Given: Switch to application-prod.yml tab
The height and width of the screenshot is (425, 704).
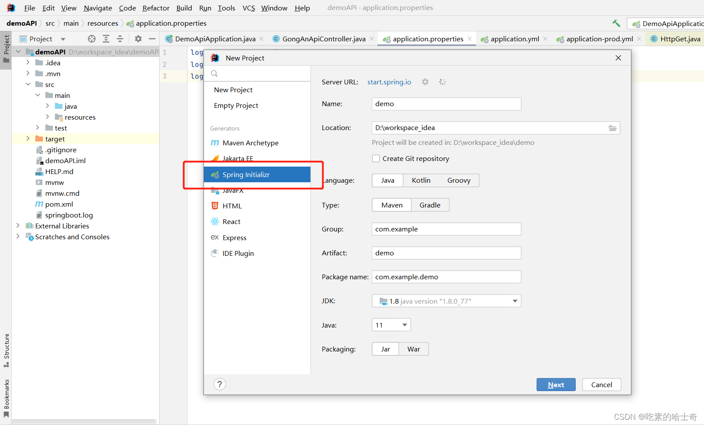Looking at the screenshot, I should (599, 39).
